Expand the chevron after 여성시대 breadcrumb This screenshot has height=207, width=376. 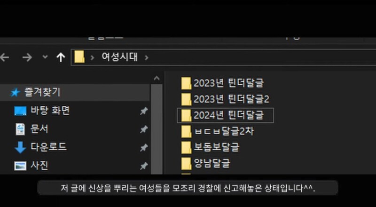(147, 57)
